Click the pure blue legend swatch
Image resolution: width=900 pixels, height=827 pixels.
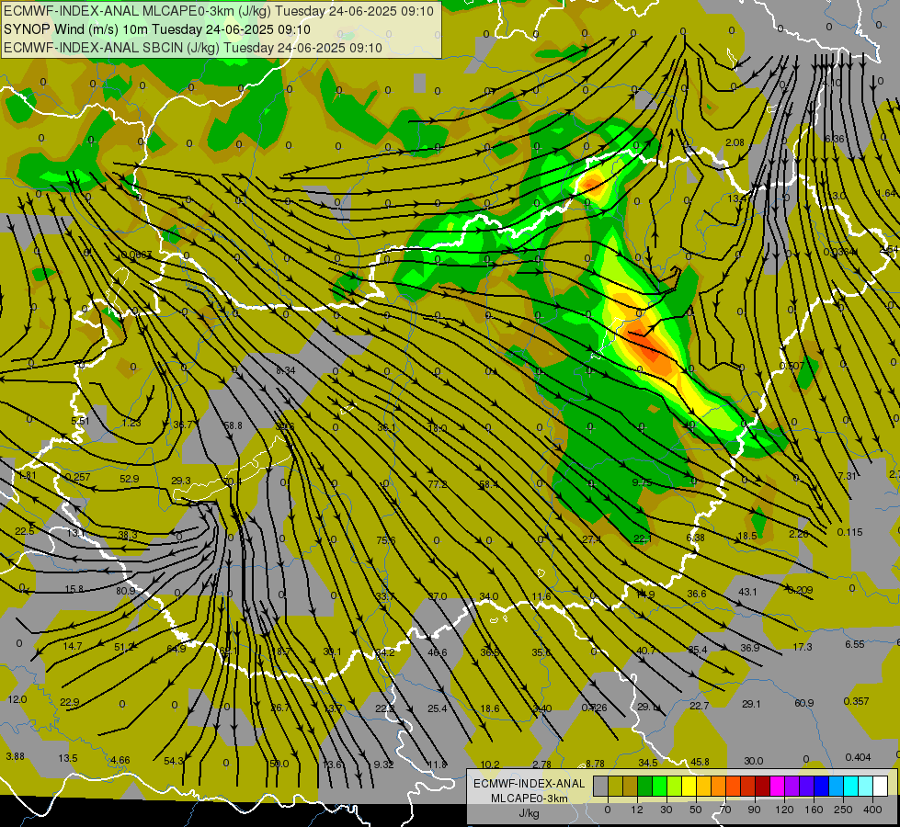822,787
